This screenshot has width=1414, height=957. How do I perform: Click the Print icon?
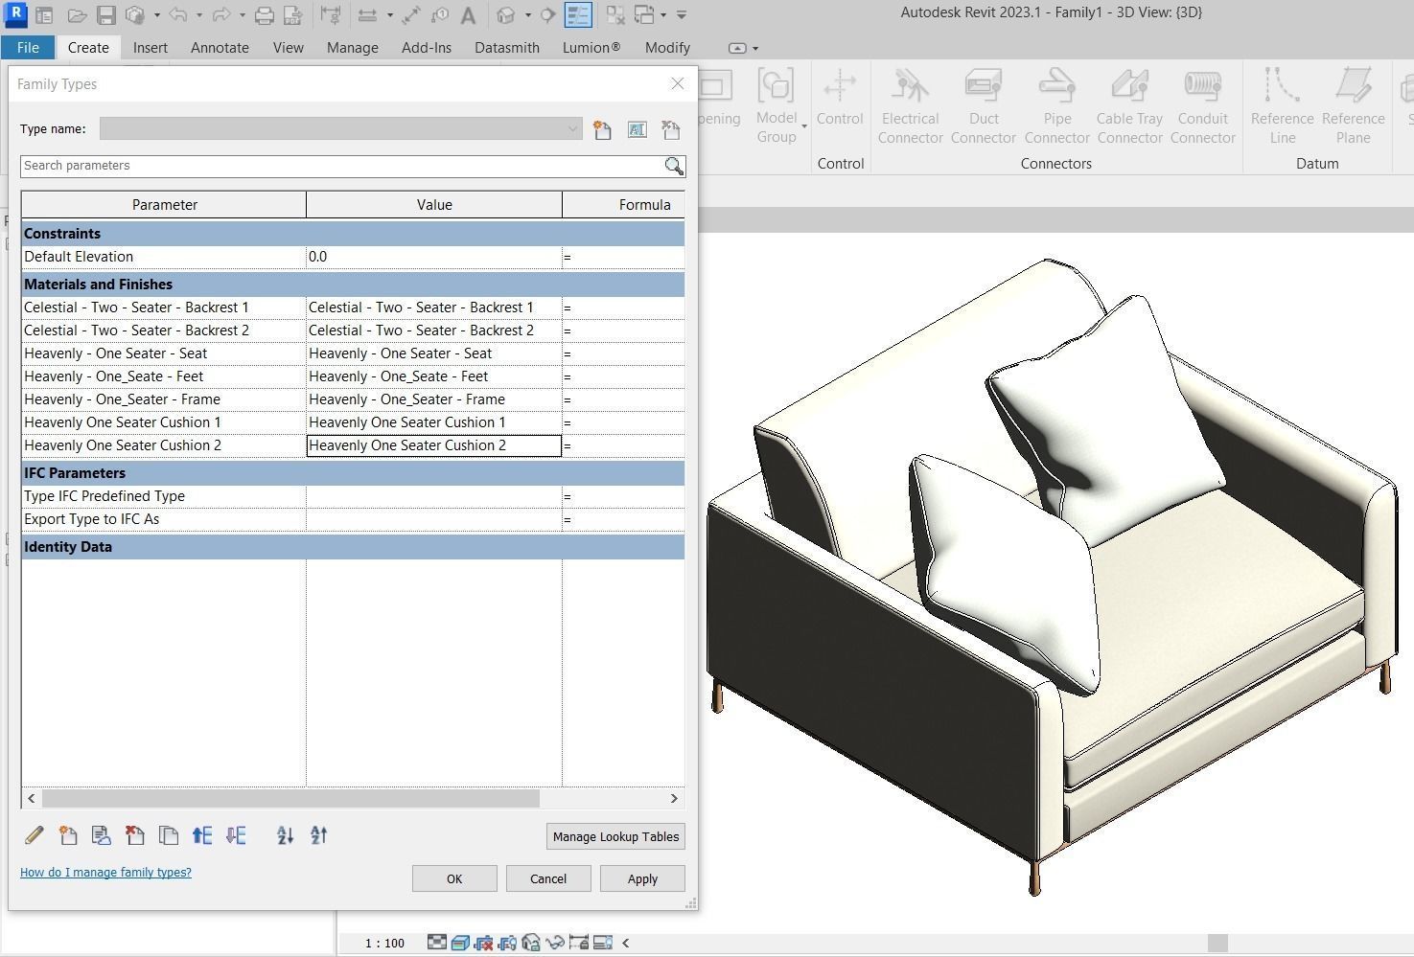point(264,15)
